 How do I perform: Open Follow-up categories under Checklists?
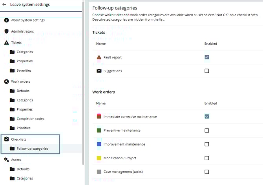point(32,149)
